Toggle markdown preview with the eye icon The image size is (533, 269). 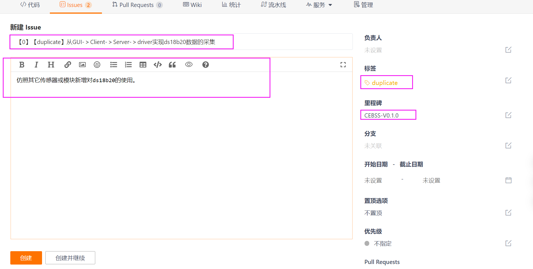[x=189, y=64]
